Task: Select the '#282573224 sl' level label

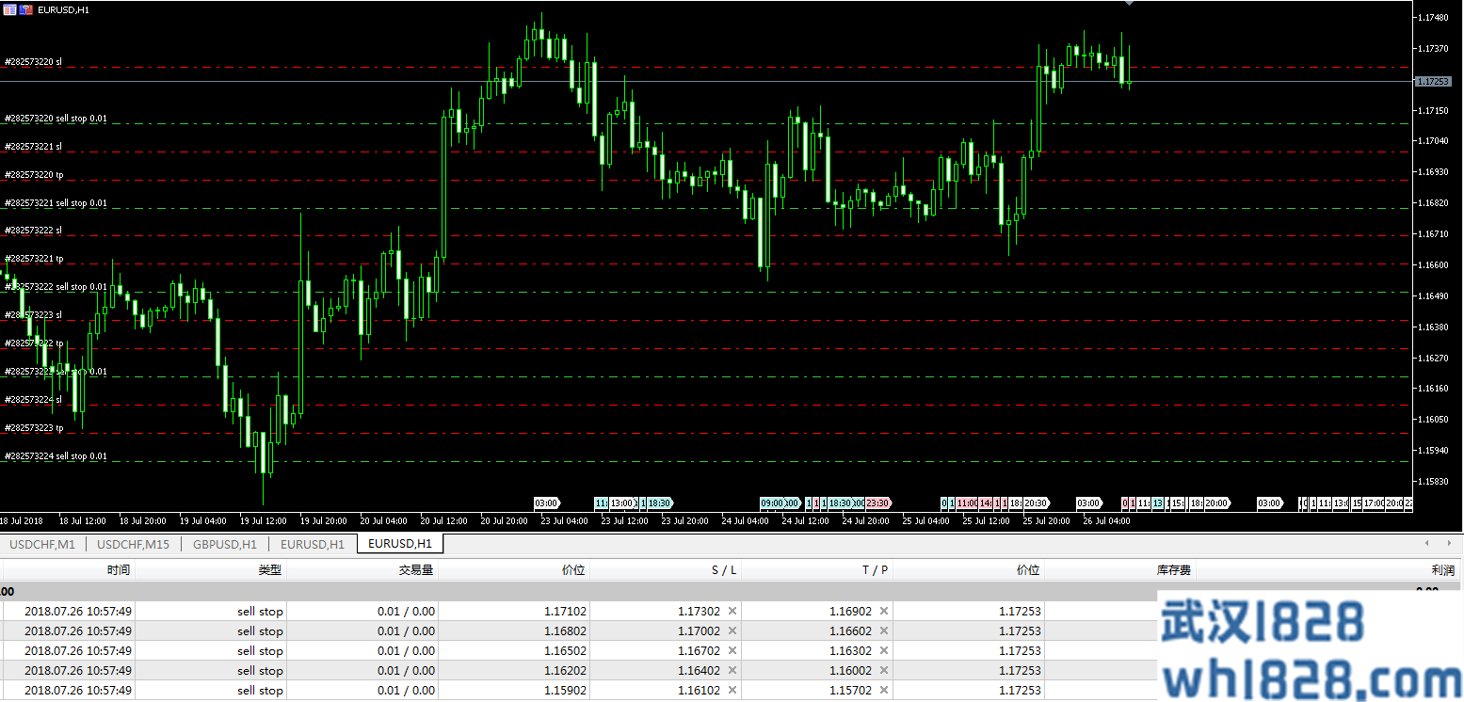Action: 33,399
